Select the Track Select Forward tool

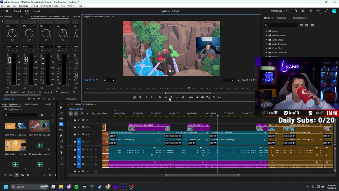(61, 113)
